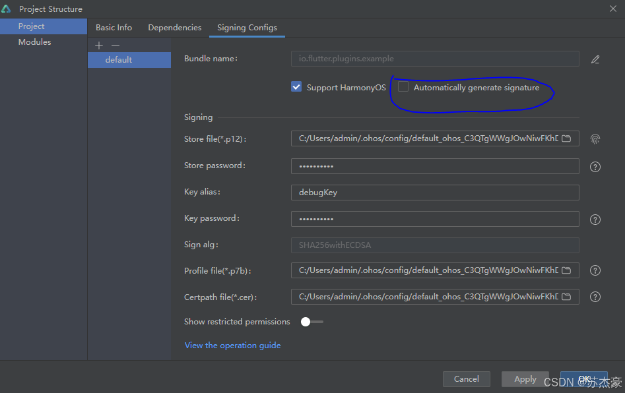Image resolution: width=625 pixels, height=393 pixels.
Task: Click the fingerprint icon next to Store file
Action: point(595,138)
